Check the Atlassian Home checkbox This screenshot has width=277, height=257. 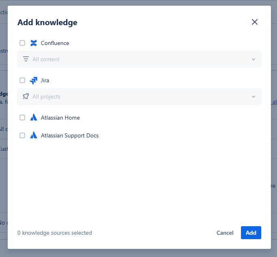click(22, 118)
